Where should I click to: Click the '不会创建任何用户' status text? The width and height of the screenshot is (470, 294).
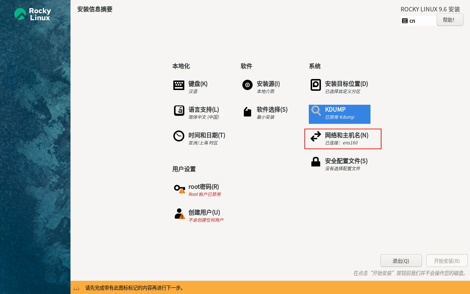click(206, 220)
